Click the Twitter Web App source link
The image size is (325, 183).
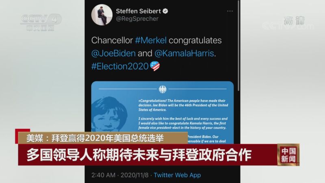[x=177, y=175]
